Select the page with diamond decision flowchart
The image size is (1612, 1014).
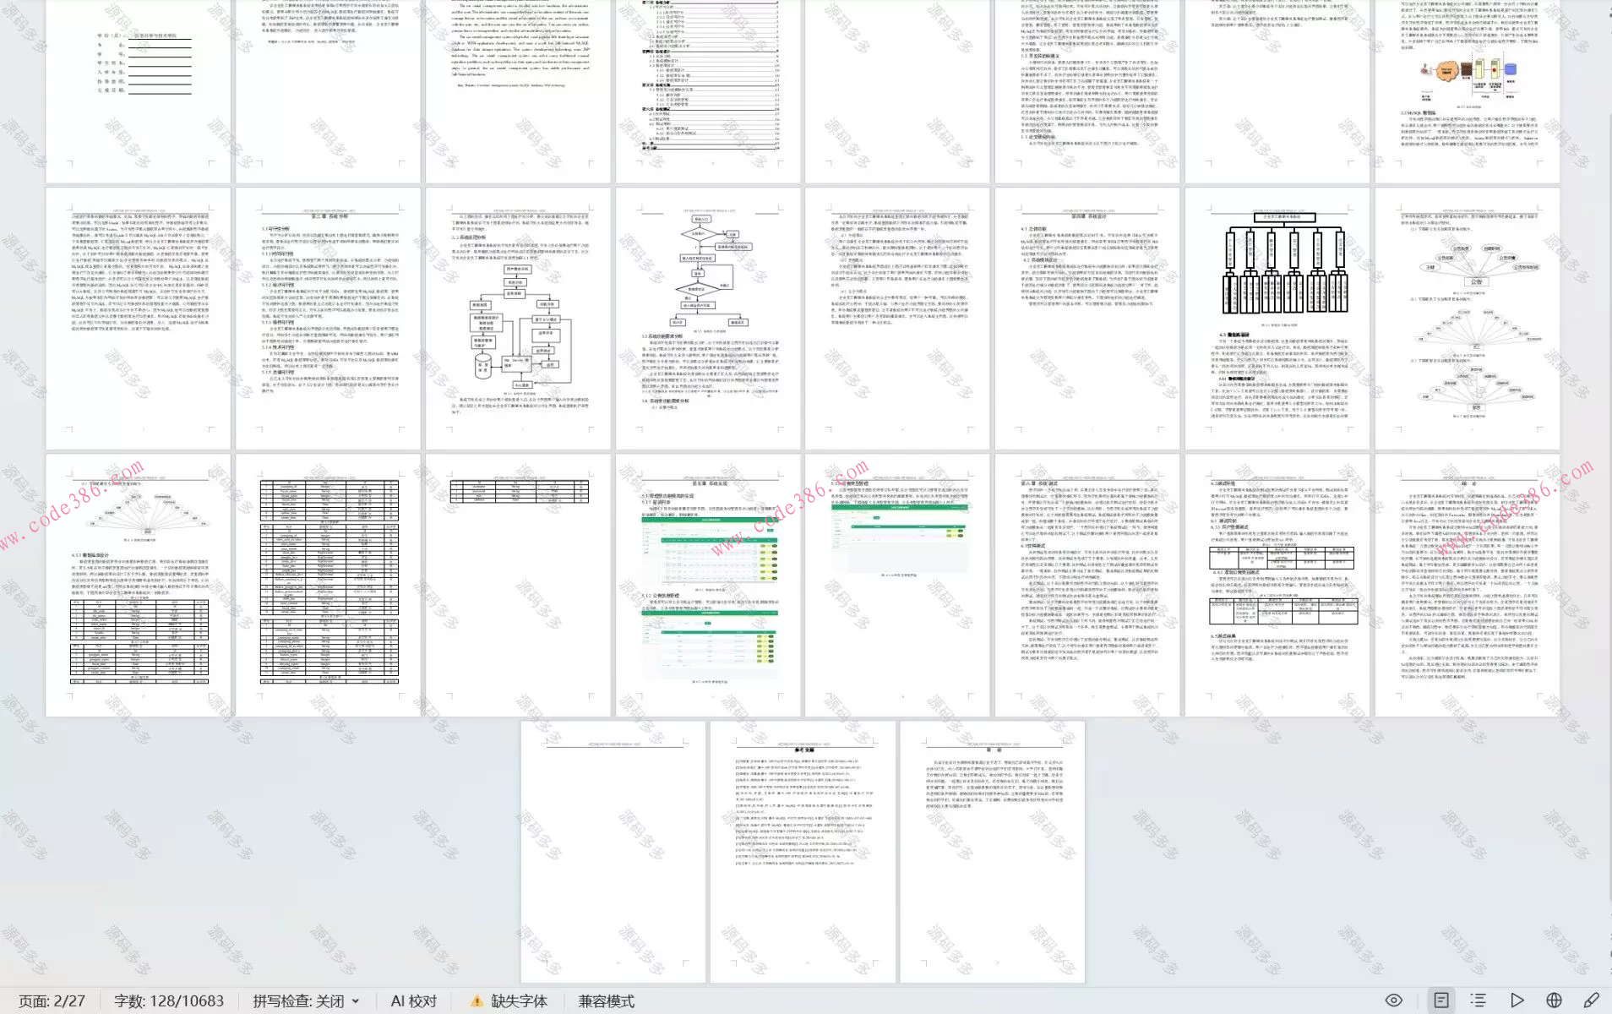(x=708, y=319)
